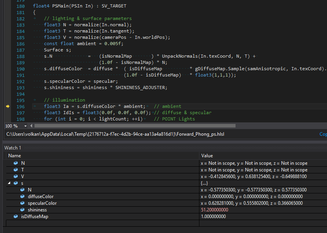Open the 100 % zoom dropdown
This screenshot has height=233, width=327.
pyautogui.click(x=26, y=126)
